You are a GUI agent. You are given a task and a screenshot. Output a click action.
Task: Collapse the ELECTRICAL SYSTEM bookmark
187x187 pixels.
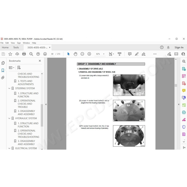(9, 148)
